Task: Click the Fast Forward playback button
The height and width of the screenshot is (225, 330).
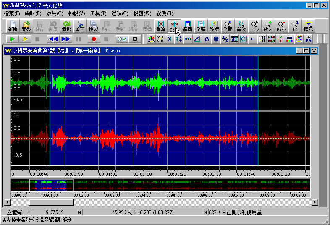Action: pyautogui.click(x=66, y=39)
